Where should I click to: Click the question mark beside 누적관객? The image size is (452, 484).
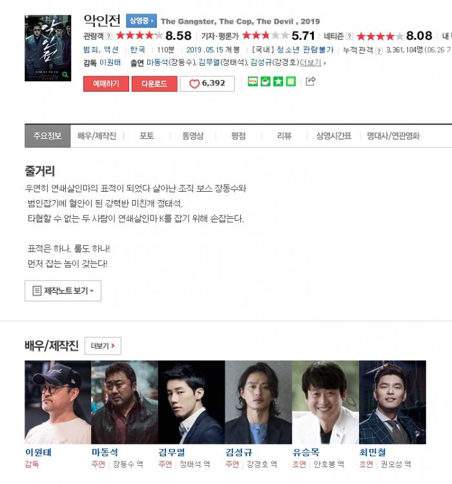[x=379, y=51]
